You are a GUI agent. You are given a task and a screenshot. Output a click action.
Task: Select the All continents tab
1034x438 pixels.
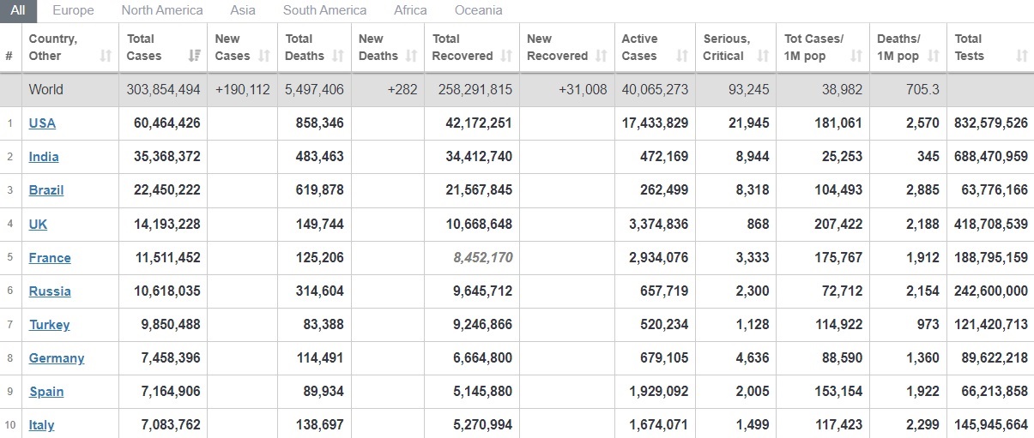tap(18, 10)
